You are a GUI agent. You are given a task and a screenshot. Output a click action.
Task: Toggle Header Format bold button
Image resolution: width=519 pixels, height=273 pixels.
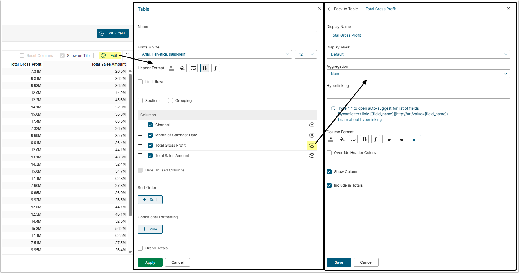coord(205,68)
